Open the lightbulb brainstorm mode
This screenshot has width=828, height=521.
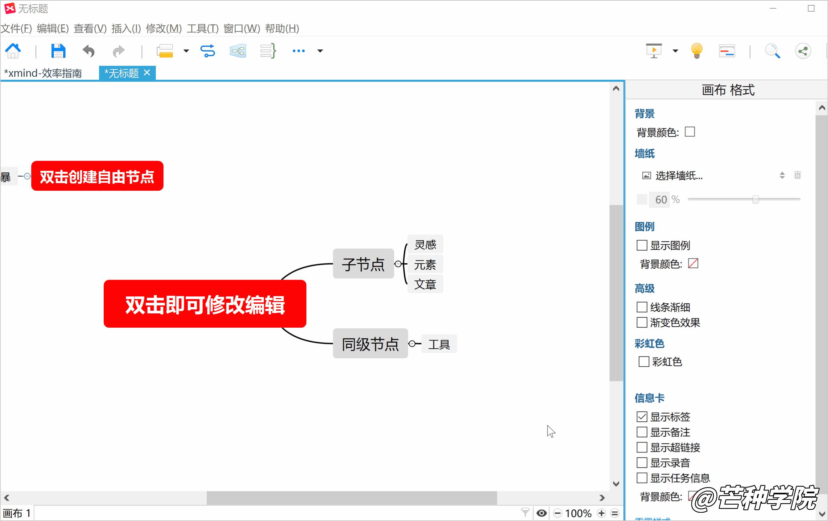[x=697, y=51]
